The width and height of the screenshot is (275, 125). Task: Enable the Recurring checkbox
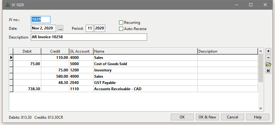click(121, 23)
